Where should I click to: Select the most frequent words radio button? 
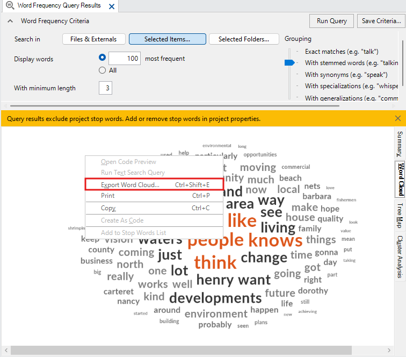(102, 58)
